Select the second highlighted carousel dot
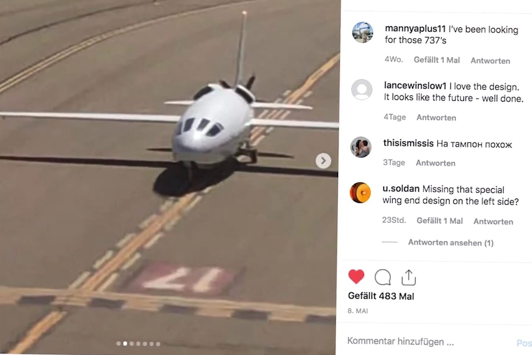 point(125,344)
